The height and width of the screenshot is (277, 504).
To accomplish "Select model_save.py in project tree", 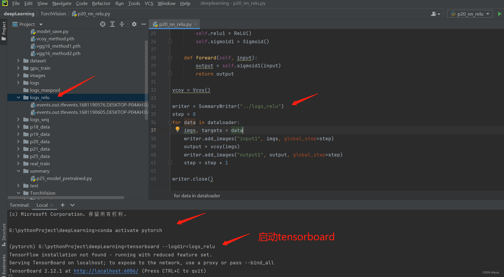I will click(x=52, y=31).
